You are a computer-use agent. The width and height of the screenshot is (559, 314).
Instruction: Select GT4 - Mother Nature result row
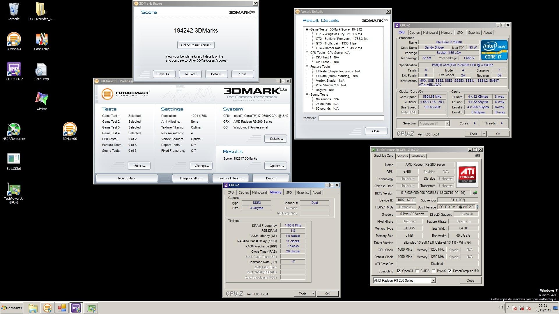pyautogui.click(x=339, y=48)
